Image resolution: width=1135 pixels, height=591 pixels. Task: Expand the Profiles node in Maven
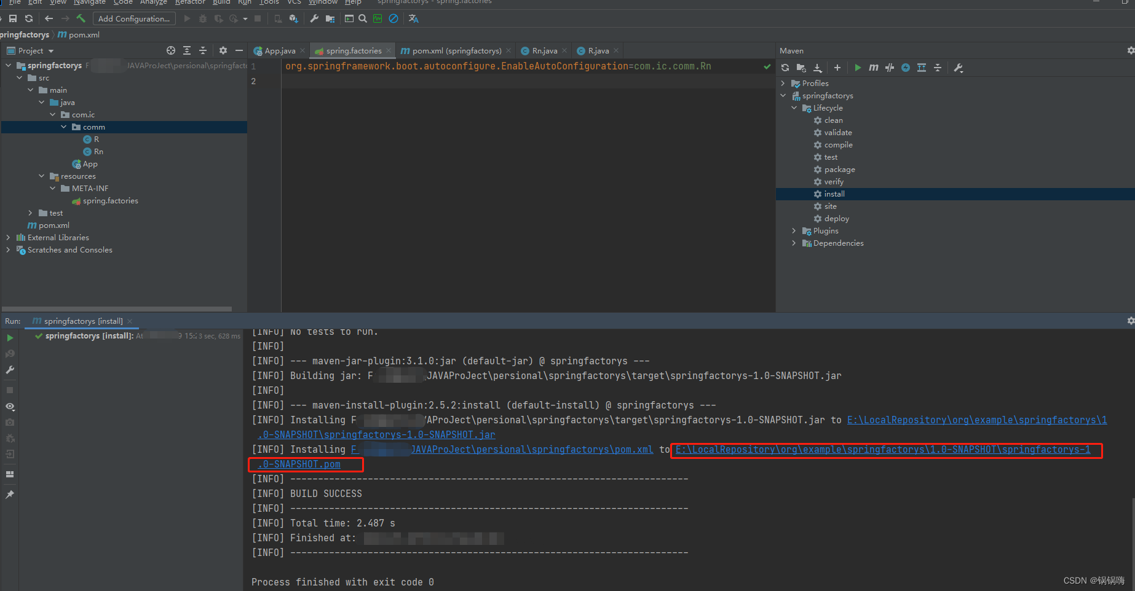[x=783, y=83]
